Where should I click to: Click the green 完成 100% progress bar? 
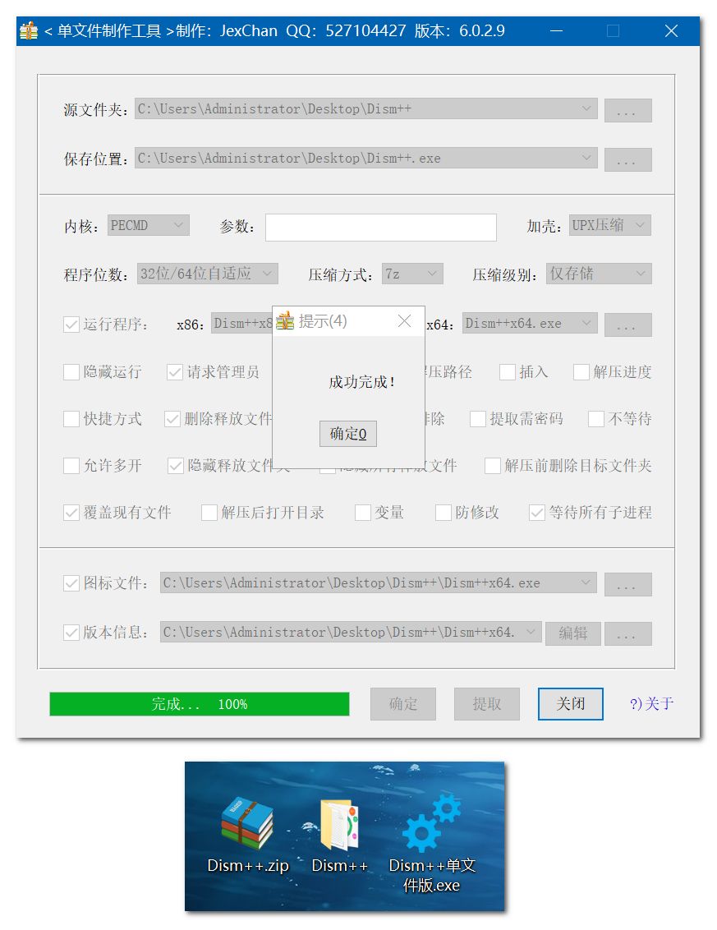(x=200, y=704)
